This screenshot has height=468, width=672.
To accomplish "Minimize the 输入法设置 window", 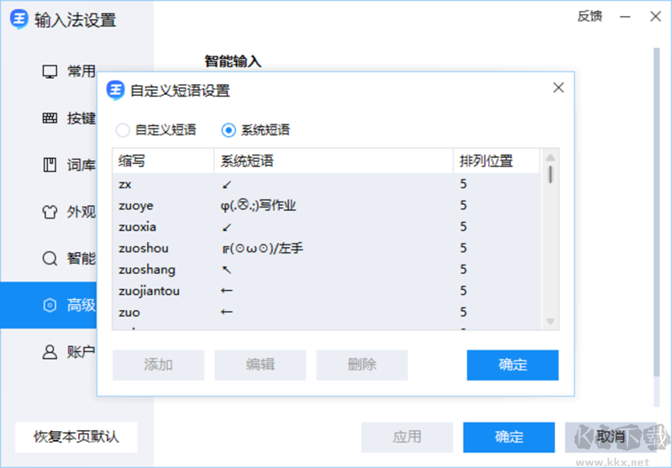I will coord(625,17).
